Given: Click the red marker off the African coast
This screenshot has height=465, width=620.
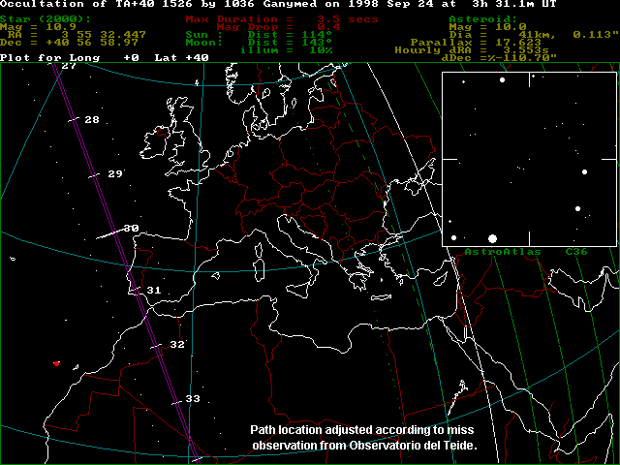Looking at the screenshot, I should click(57, 363).
